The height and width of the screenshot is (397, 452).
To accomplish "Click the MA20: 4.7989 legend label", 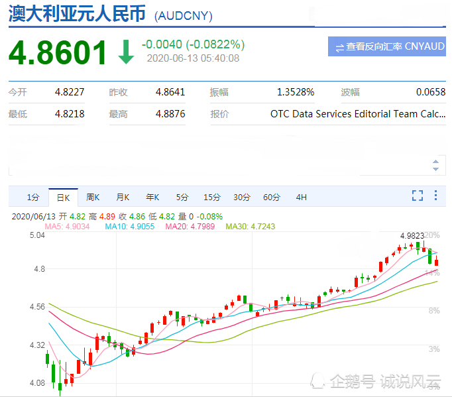I will click(190, 226).
